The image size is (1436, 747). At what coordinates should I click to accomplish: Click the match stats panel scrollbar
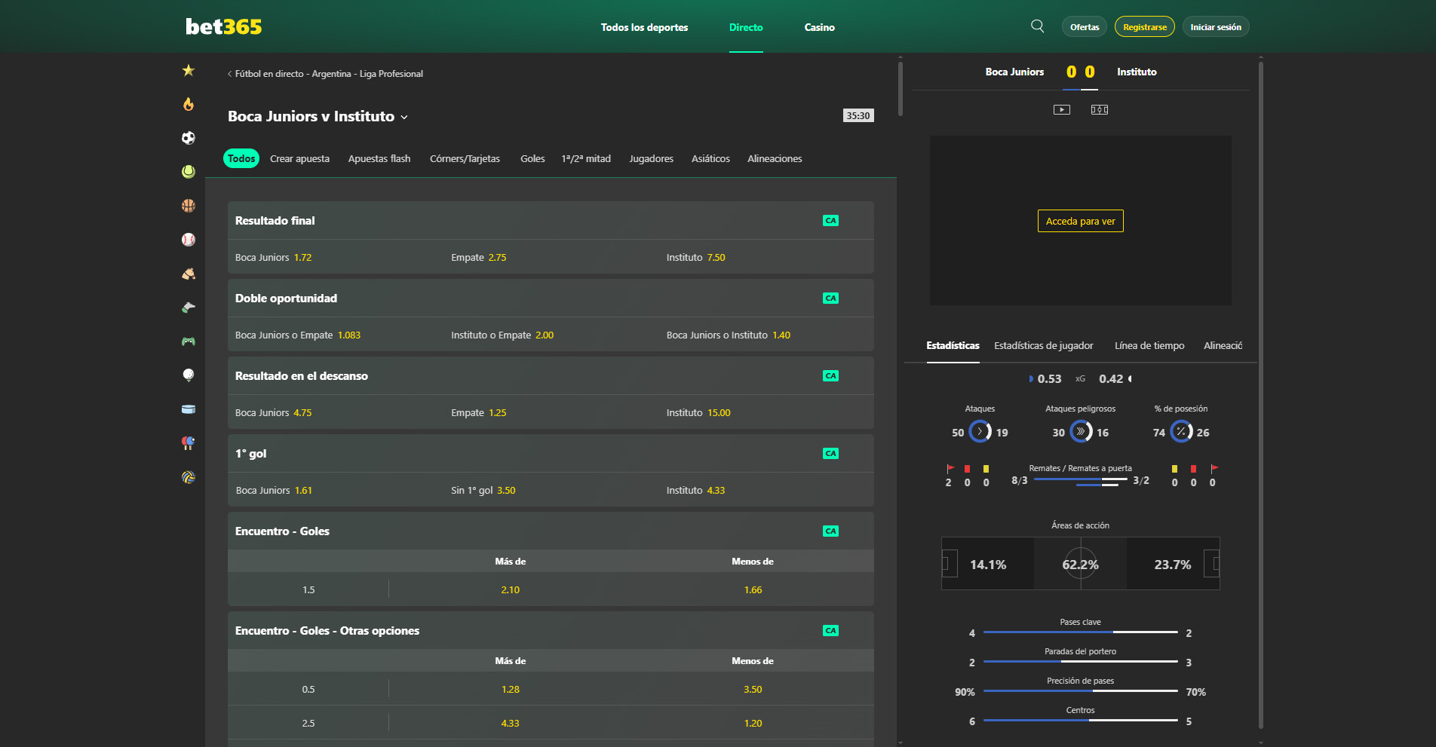pos(1261,396)
